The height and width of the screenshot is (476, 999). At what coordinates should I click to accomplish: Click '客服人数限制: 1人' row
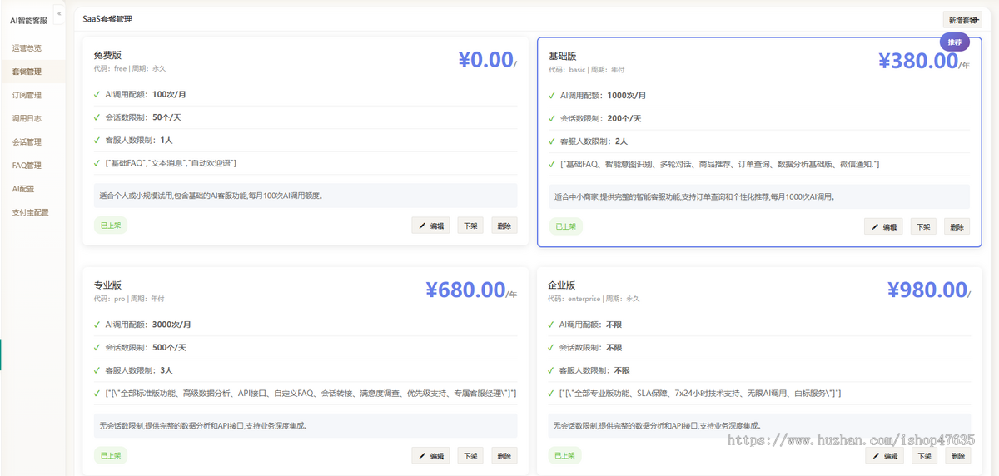click(306, 140)
